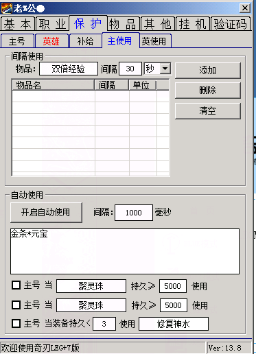Click the 删除 button

point(208,91)
